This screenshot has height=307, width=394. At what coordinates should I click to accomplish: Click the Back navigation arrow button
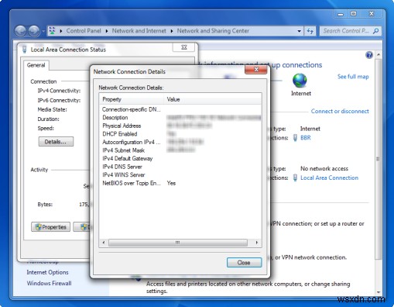(20, 31)
